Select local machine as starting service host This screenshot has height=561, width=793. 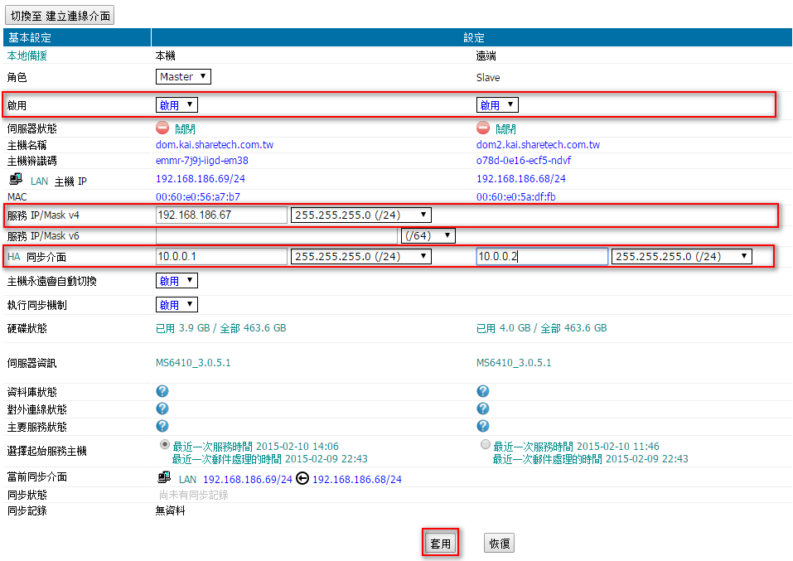point(164,445)
